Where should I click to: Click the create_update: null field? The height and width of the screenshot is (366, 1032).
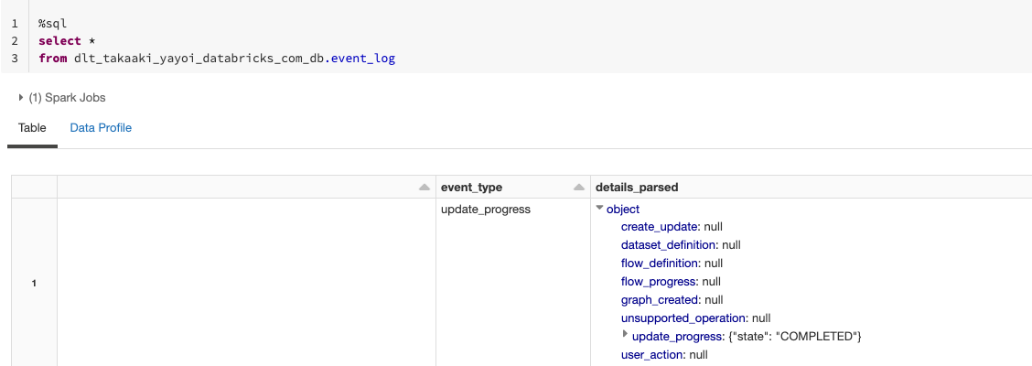point(672,227)
